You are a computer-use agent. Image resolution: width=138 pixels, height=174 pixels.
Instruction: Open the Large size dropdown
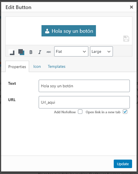[x=101, y=51]
